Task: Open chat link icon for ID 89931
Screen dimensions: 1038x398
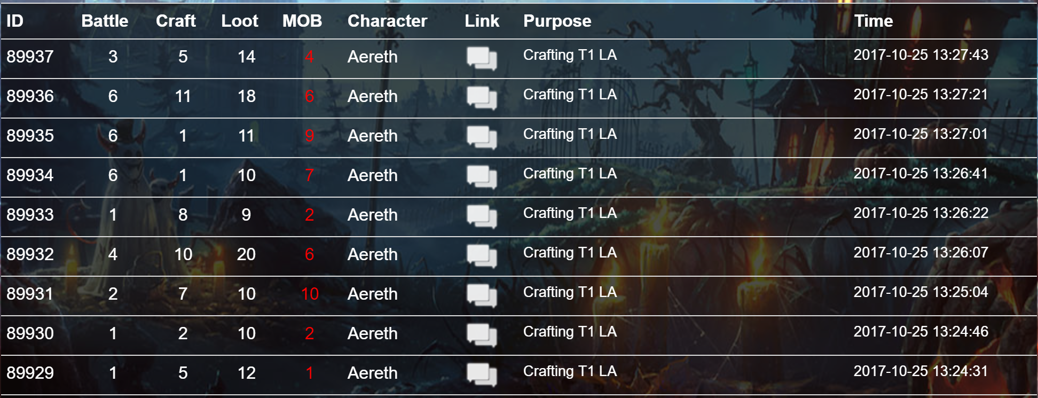Action: (482, 295)
